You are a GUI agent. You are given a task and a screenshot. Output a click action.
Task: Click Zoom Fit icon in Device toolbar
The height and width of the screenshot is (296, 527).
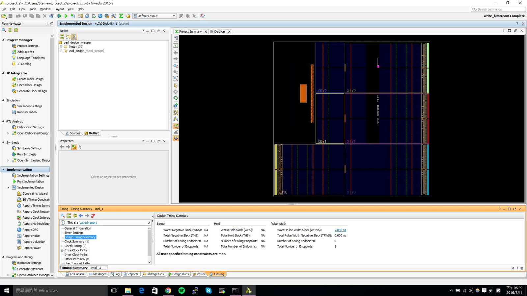pos(176,79)
